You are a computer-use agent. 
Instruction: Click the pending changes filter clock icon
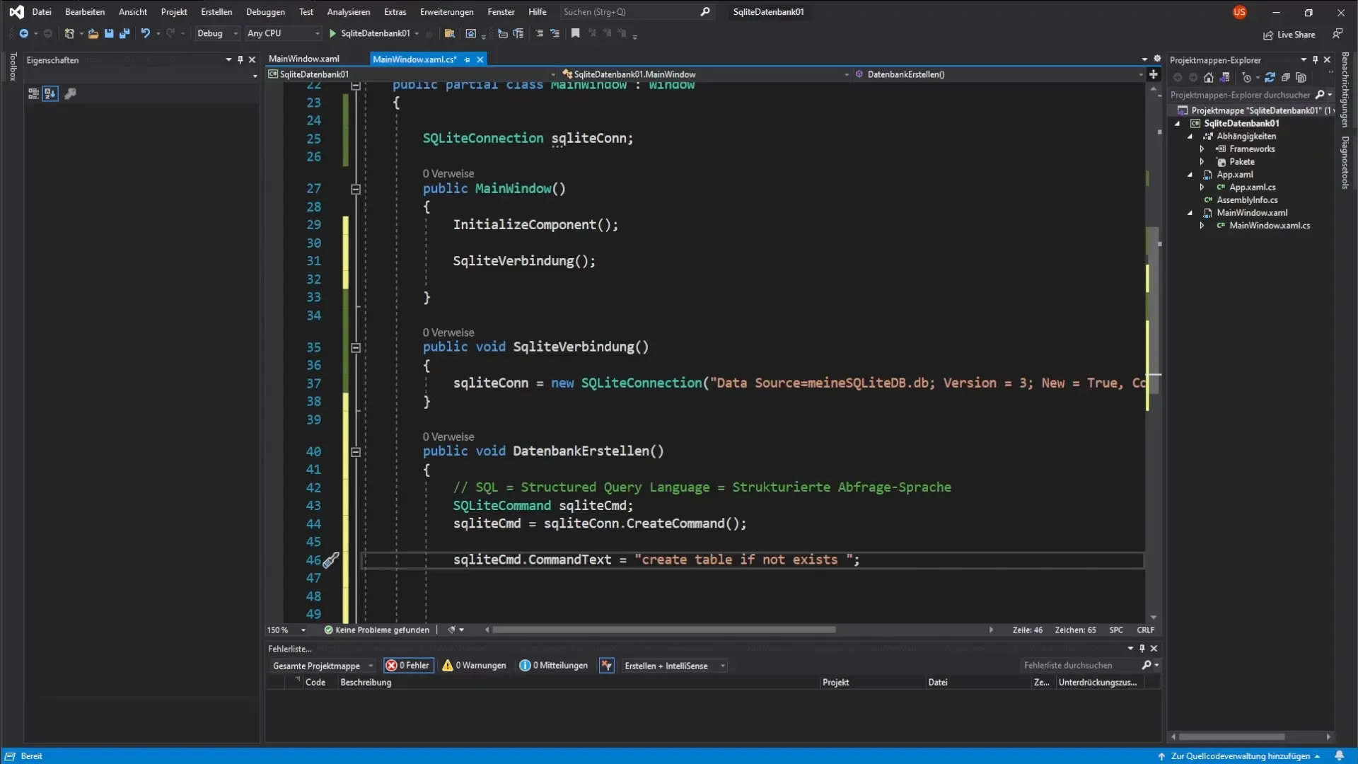click(x=1247, y=78)
